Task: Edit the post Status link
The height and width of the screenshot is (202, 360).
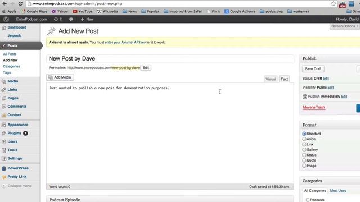Action: pos(326,79)
